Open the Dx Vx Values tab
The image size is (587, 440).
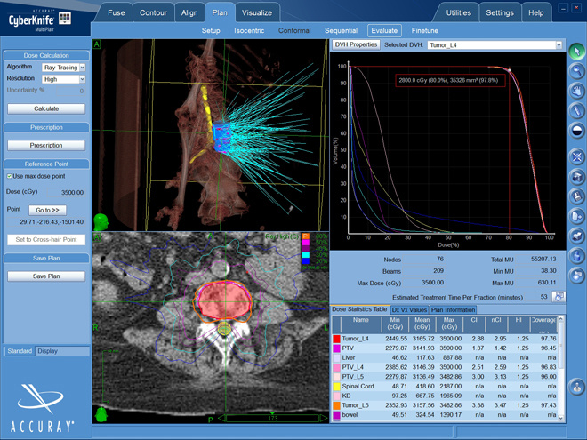pyautogui.click(x=409, y=310)
